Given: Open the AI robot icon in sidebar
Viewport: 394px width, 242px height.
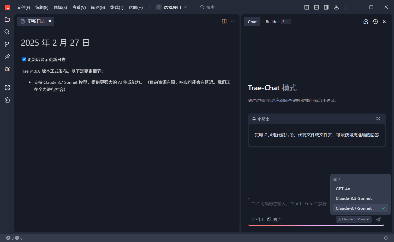Looking at the screenshot, I should [7, 100].
